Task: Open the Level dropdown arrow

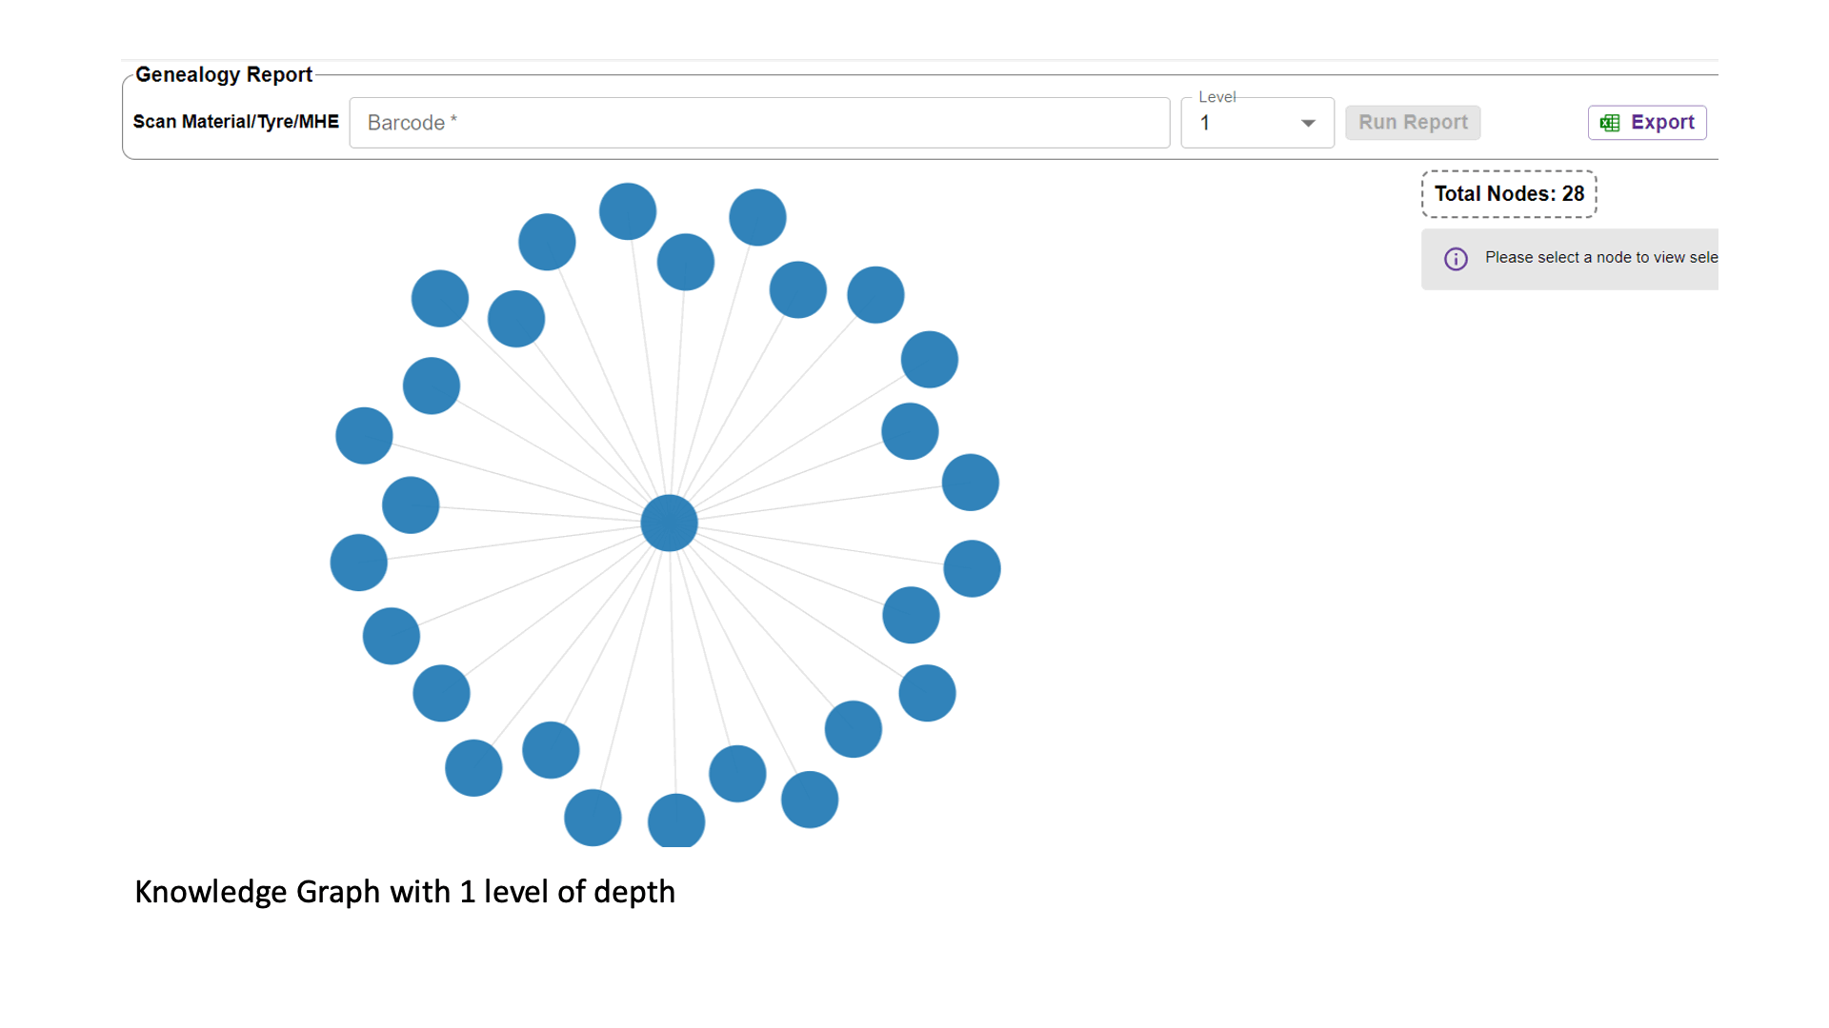Action: click(x=1308, y=123)
